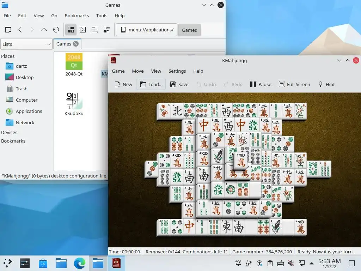The image size is (361, 271).
Task: Reload the Games folder view
Action: pos(56,30)
